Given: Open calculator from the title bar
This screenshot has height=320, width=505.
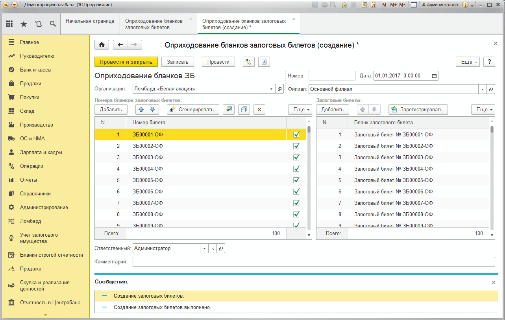Looking at the screenshot, I should (364, 5).
